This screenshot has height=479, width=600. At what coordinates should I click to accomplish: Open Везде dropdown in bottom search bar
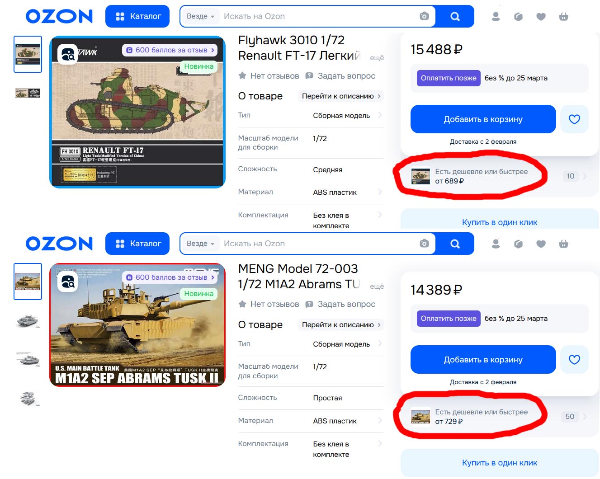[200, 244]
